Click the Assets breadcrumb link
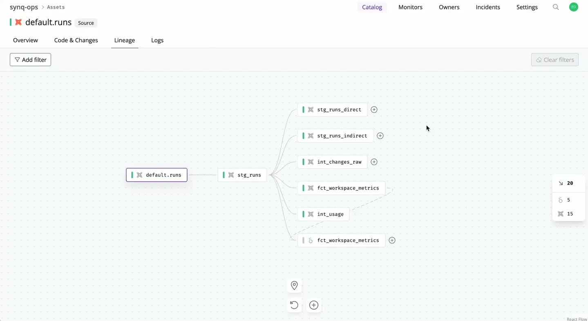Screen dimensions: 588x321 [56, 7]
